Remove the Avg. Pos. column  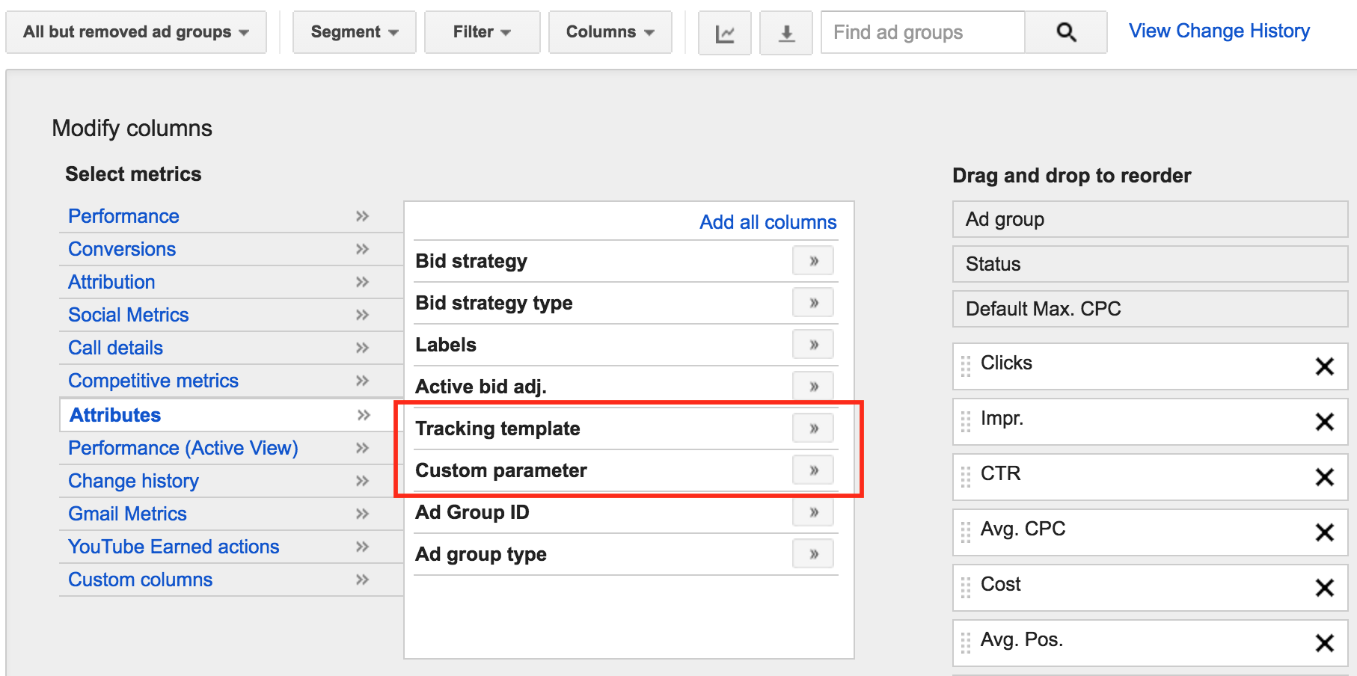(x=1325, y=643)
